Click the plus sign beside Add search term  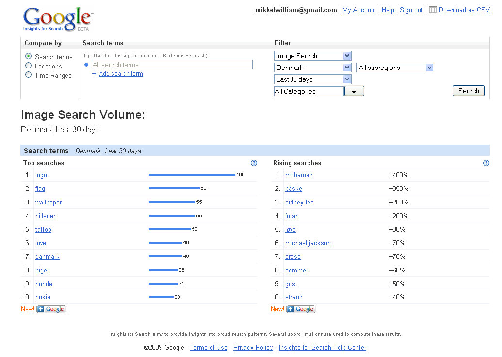pos(94,74)
